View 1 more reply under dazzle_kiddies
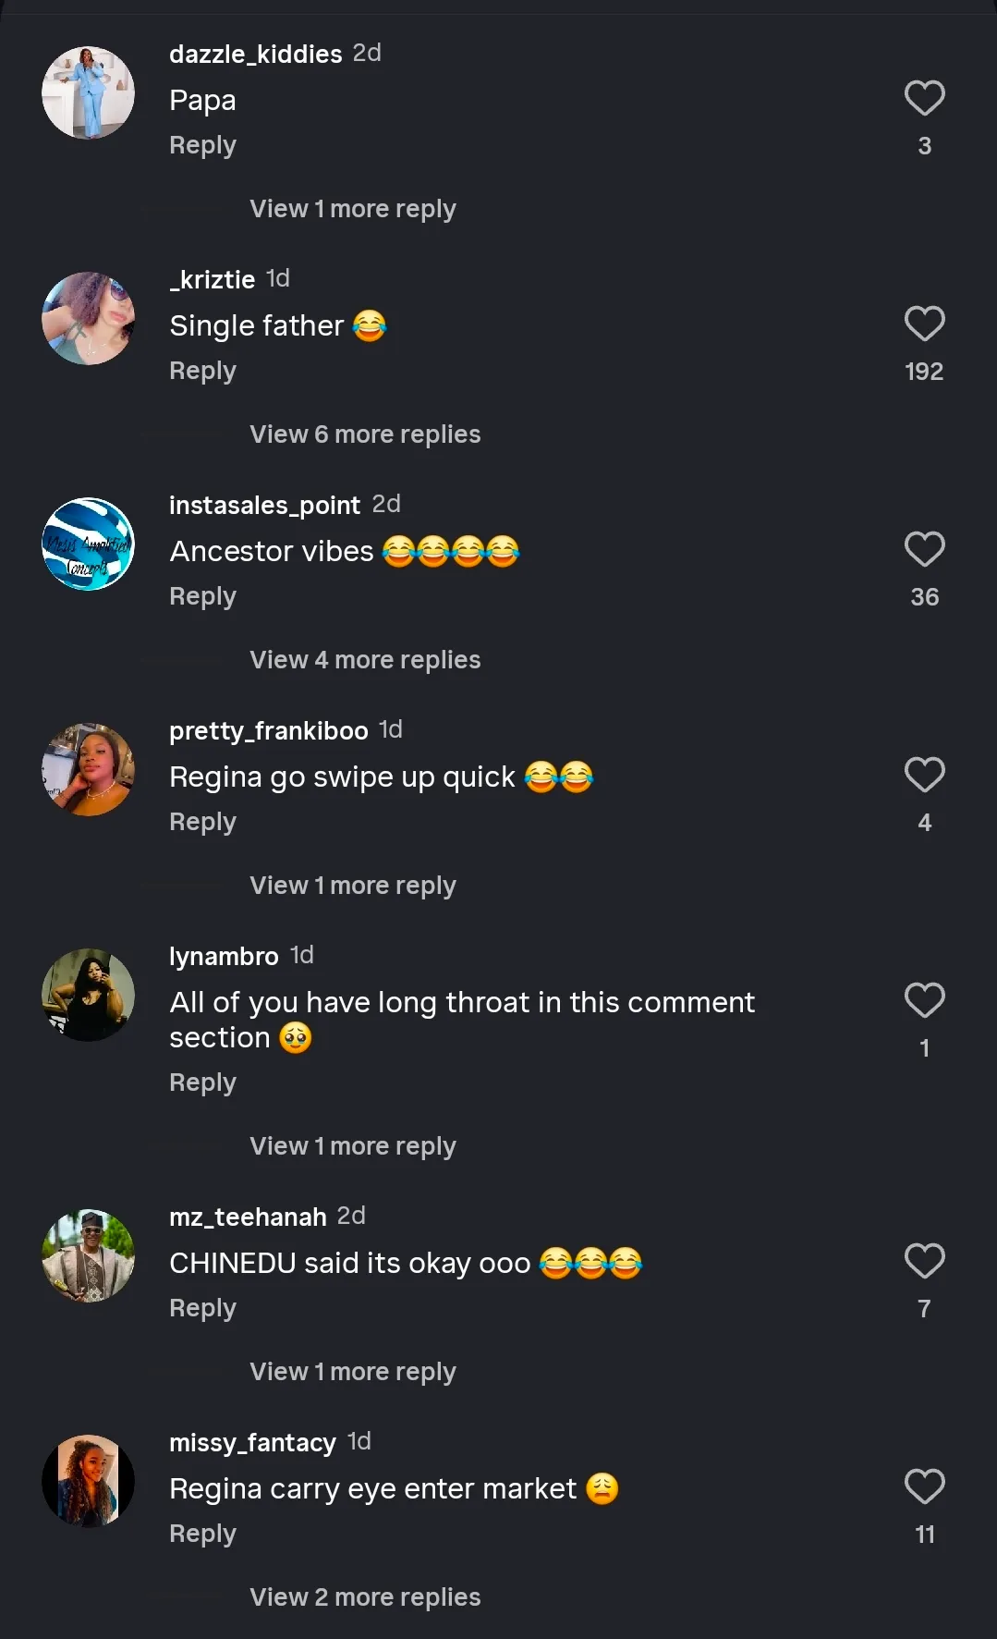Image resolution: width=997 pixels, height=1639 pixels. (x=353, y=209)
